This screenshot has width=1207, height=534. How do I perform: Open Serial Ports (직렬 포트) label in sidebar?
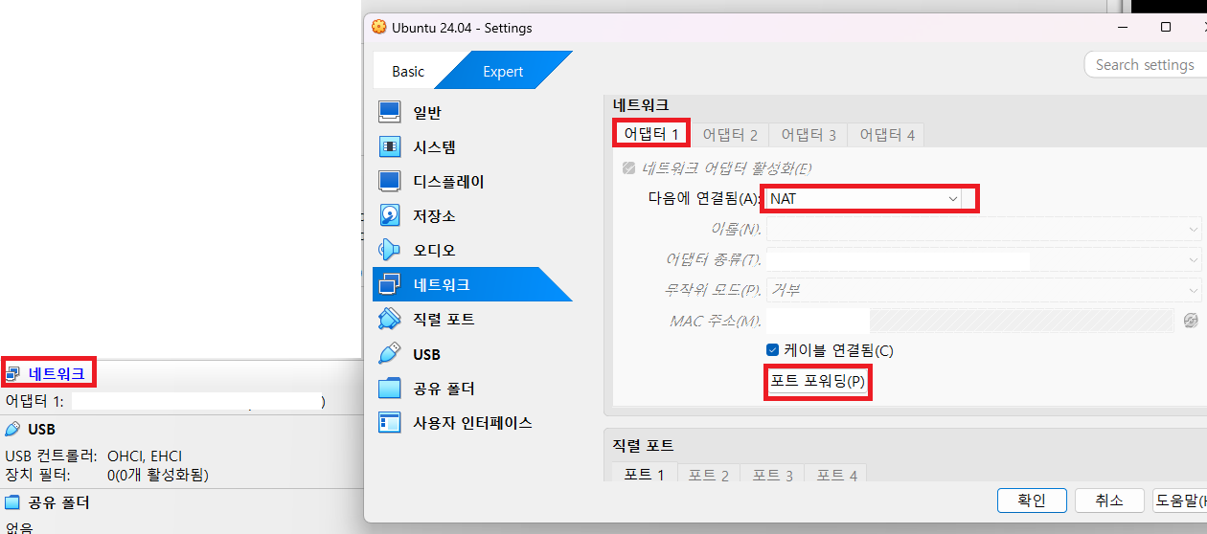pos(444,319)
